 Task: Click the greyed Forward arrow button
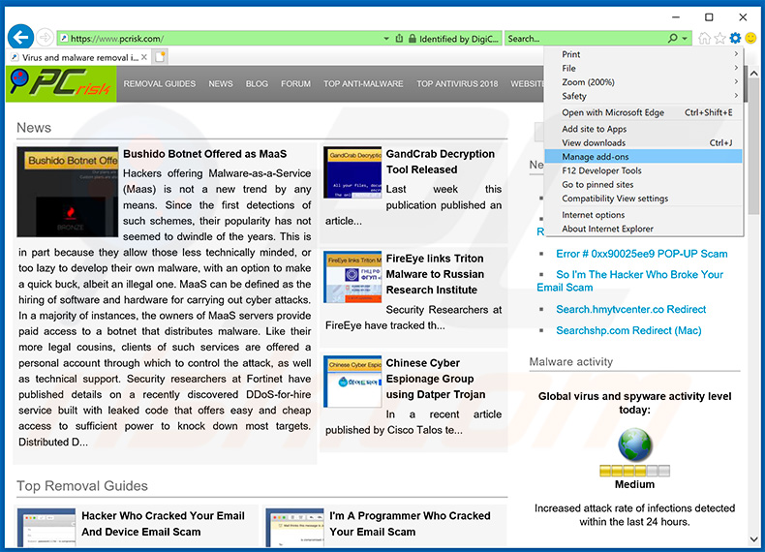[x=45, y=37]
